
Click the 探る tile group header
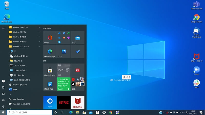45,61
